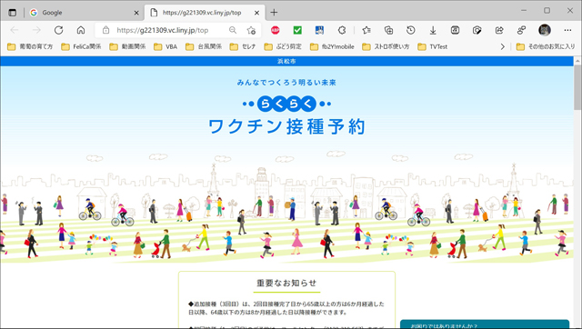Viewport: 582px width, 329px height.
Task: Go forward to next page
Action: pos(36,30)
